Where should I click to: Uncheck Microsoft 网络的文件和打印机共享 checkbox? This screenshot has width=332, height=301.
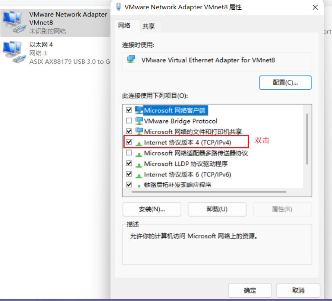[129, 131]
